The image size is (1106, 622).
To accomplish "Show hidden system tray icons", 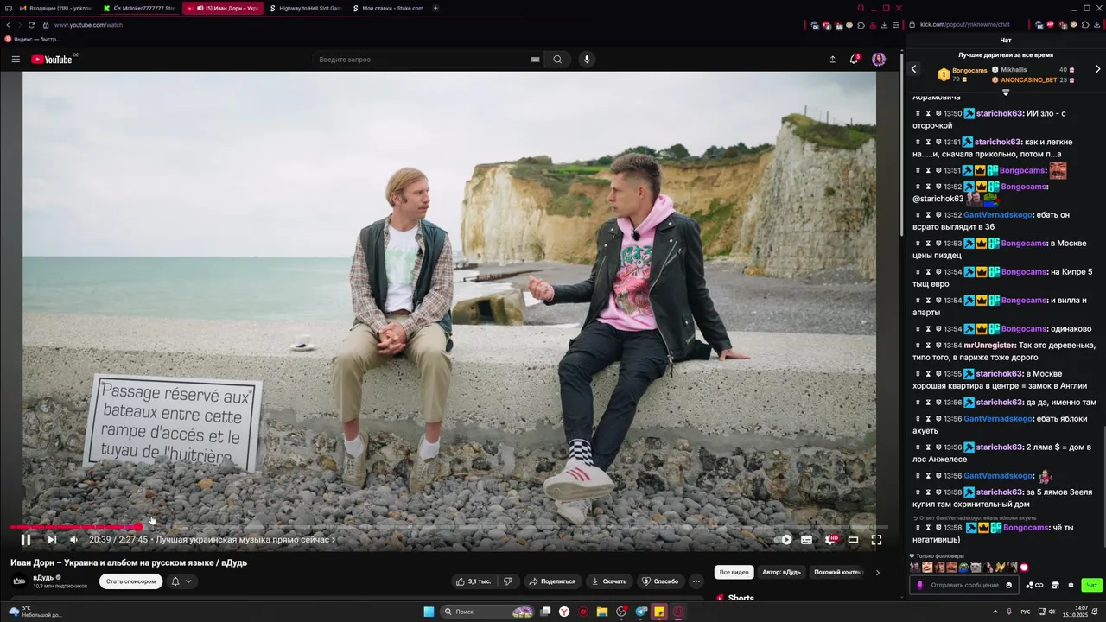I will 995,612.
